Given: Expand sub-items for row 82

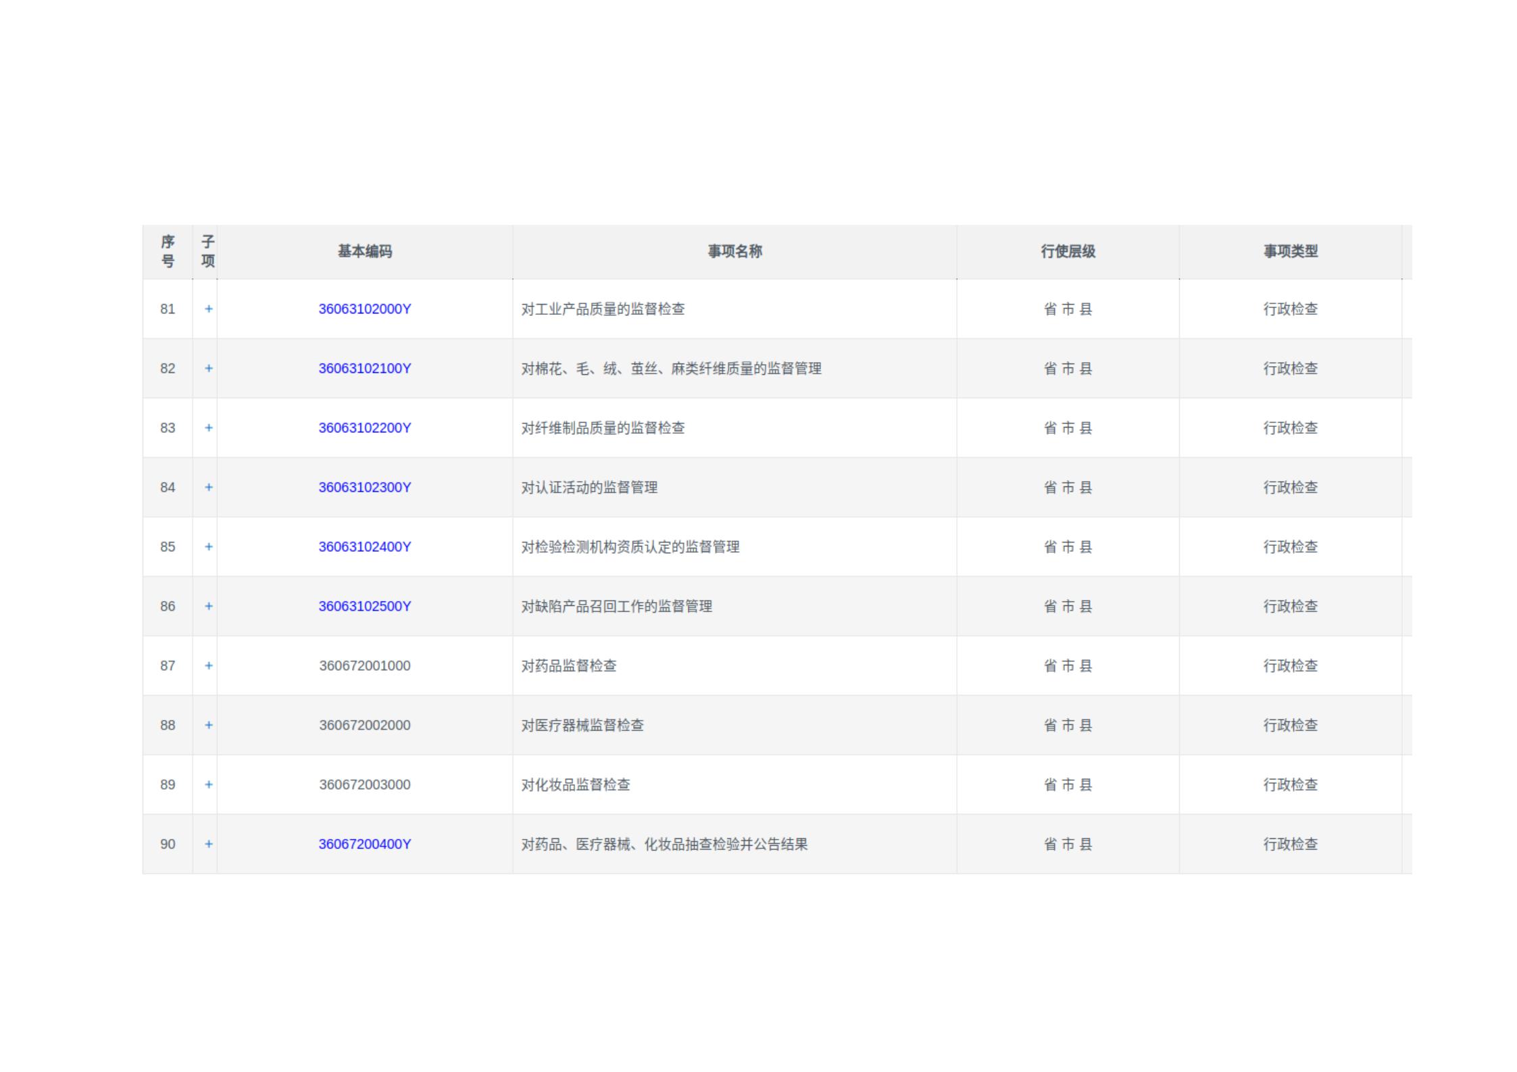Looking at the screenshot, I should [208, 368].
